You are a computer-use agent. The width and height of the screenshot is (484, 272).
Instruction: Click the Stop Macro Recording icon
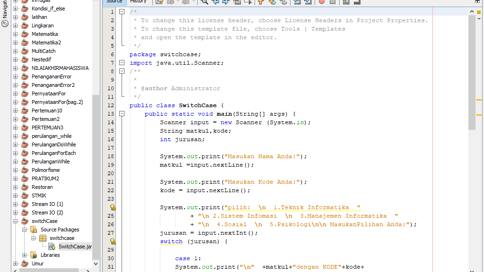[332, 2]
